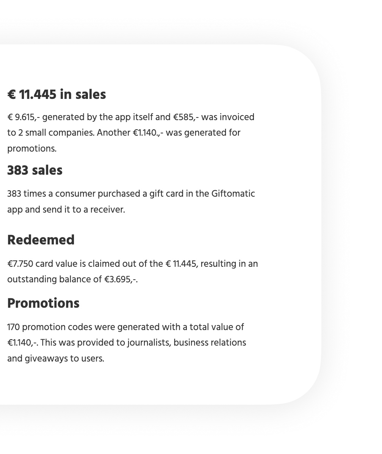This screenshot has height=454, width=382.
Task: Click the '€585,-' amount in the first paragraph
Action: pyautogui.click(x=186, y=117)
